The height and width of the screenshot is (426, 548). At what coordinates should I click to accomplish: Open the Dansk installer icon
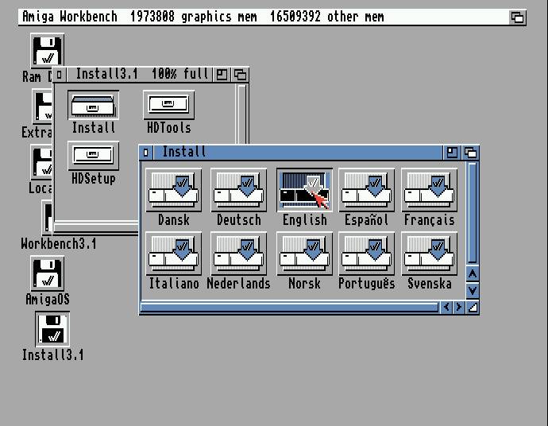click(173, 191)
